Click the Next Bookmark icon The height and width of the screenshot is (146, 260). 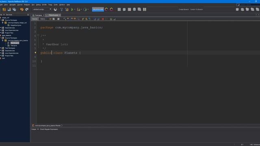click(x=87, y=19)
